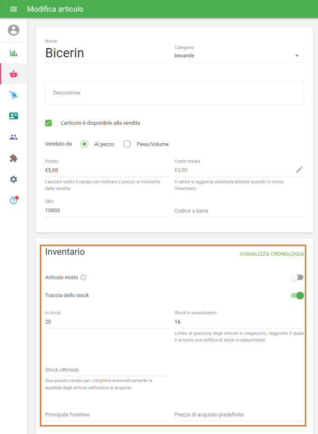Open the items basket section
318x434 pixels.
tap(13, 74)
